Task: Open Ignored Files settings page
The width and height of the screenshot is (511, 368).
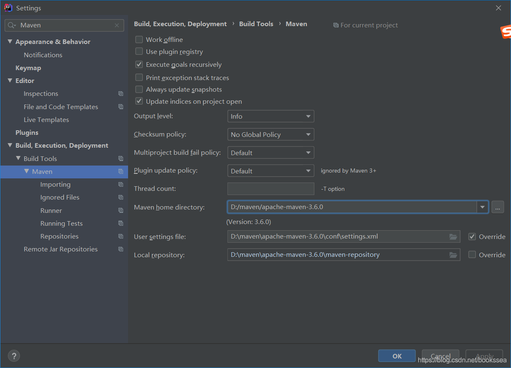Action: point(60,197)
